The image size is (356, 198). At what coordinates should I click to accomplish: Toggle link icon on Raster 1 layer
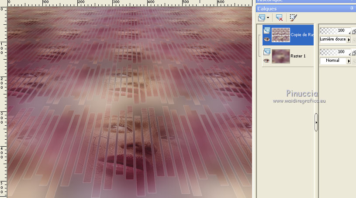(x=354, y=53)
